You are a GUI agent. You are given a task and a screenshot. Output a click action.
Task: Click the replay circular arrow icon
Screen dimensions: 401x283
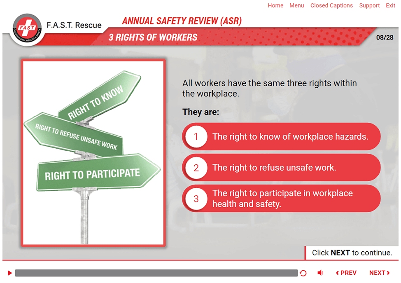coord(303,273)
